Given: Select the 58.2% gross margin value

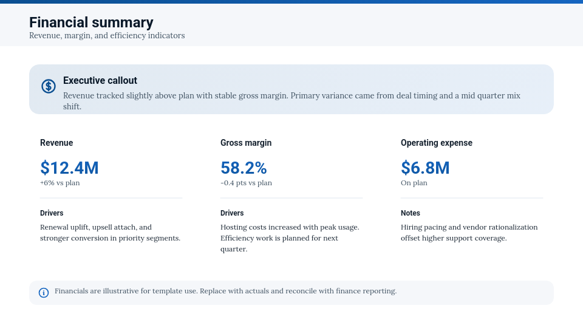Looking at the screenshot, I should (244, 168).
